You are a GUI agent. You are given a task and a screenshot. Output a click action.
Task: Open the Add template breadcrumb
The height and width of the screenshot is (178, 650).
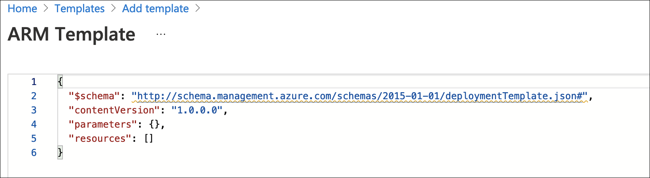coord(155,9)
